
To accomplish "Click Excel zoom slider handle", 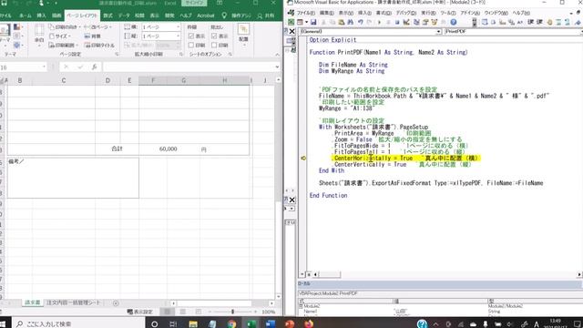I will click(x=233, y=312).
